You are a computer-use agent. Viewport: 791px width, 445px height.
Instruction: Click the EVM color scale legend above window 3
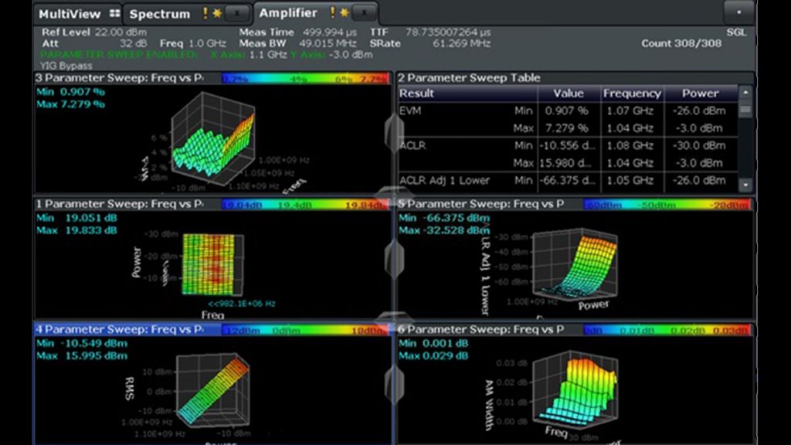pyautogui.click(x=305, y=78)
